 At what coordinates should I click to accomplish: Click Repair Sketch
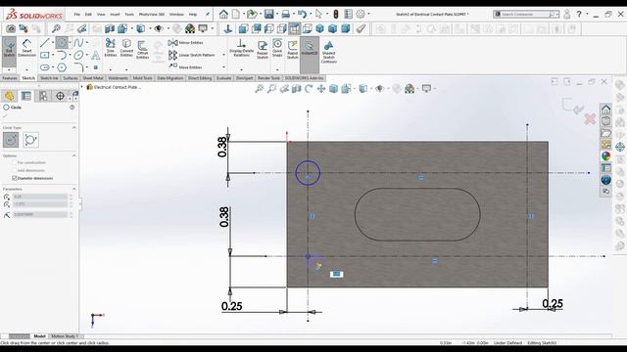coord(263,50)
